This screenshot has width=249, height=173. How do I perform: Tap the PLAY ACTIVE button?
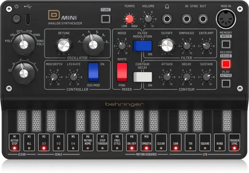[226, 83]
